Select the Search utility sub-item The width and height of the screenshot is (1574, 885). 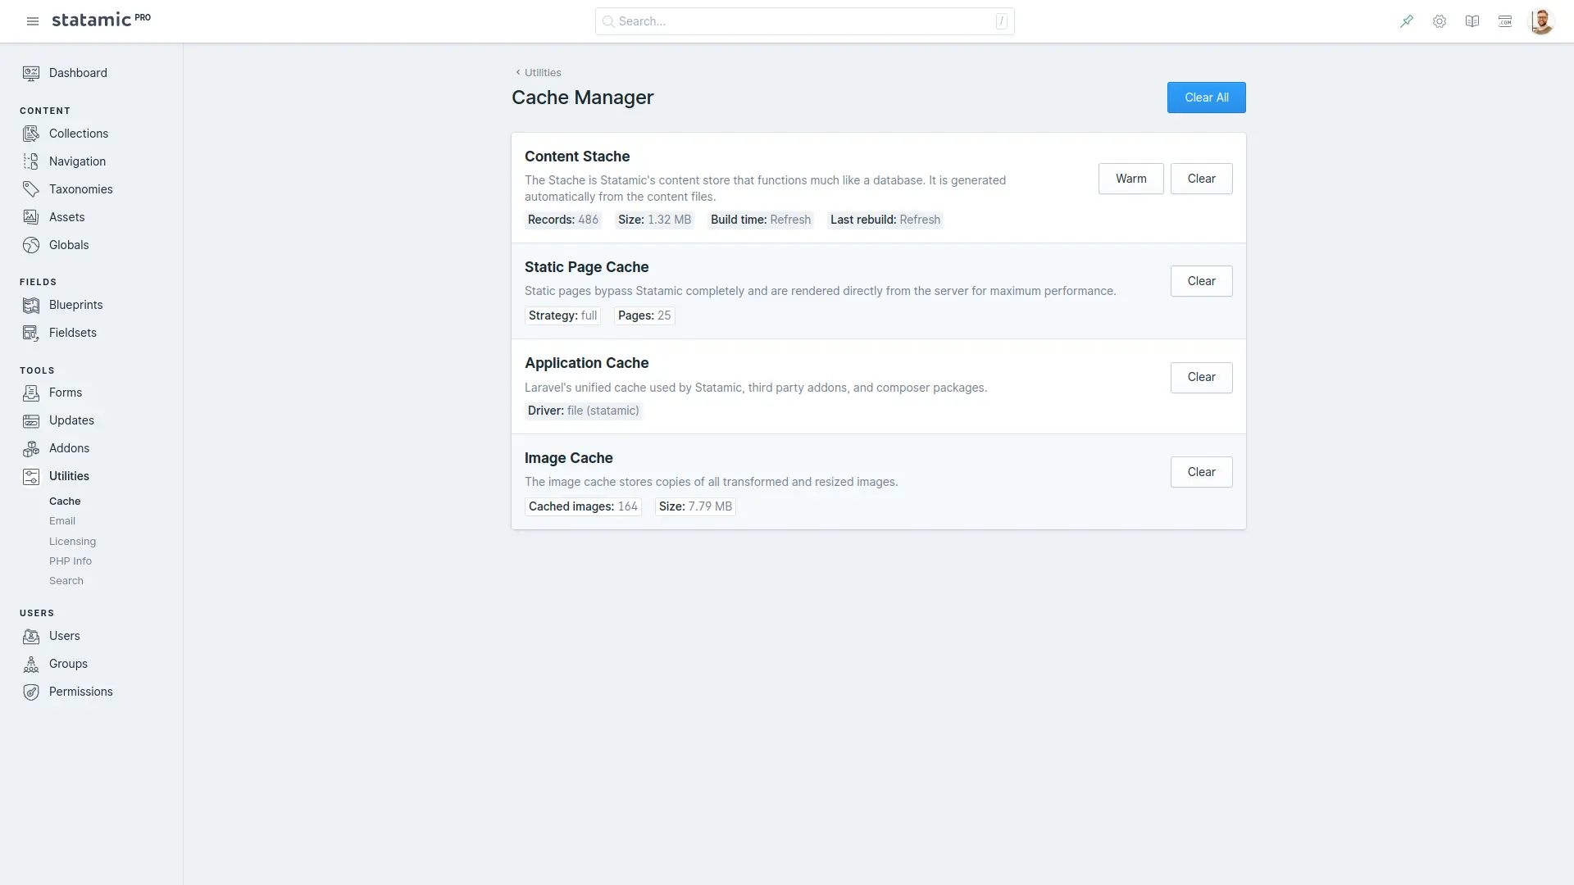pos(66,580)
